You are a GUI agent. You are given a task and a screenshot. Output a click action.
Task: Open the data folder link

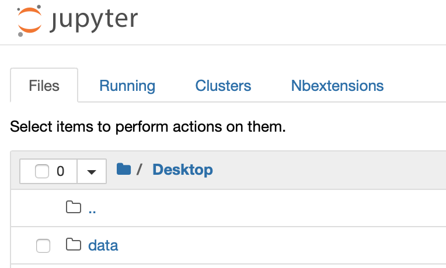click(x=103, y=245)
